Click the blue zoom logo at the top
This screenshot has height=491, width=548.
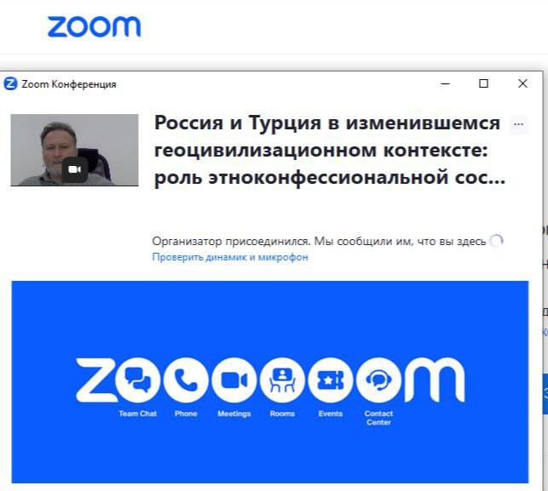(94, 26)
